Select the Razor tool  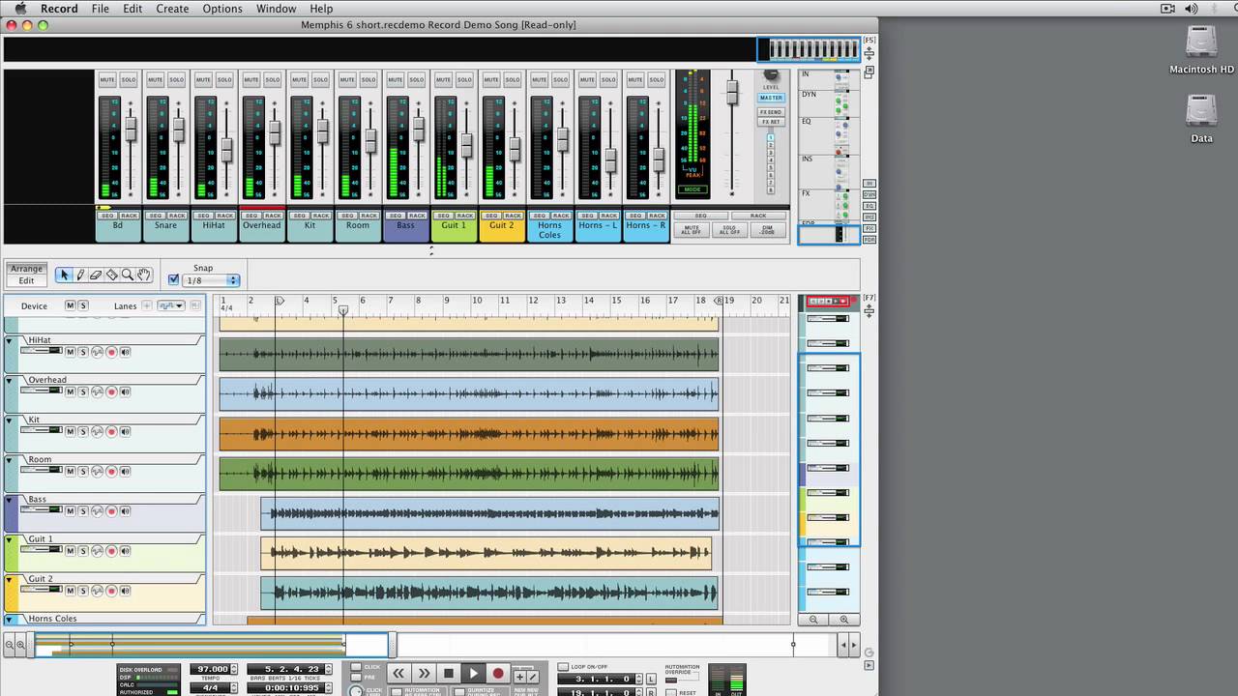coord(111,275)
